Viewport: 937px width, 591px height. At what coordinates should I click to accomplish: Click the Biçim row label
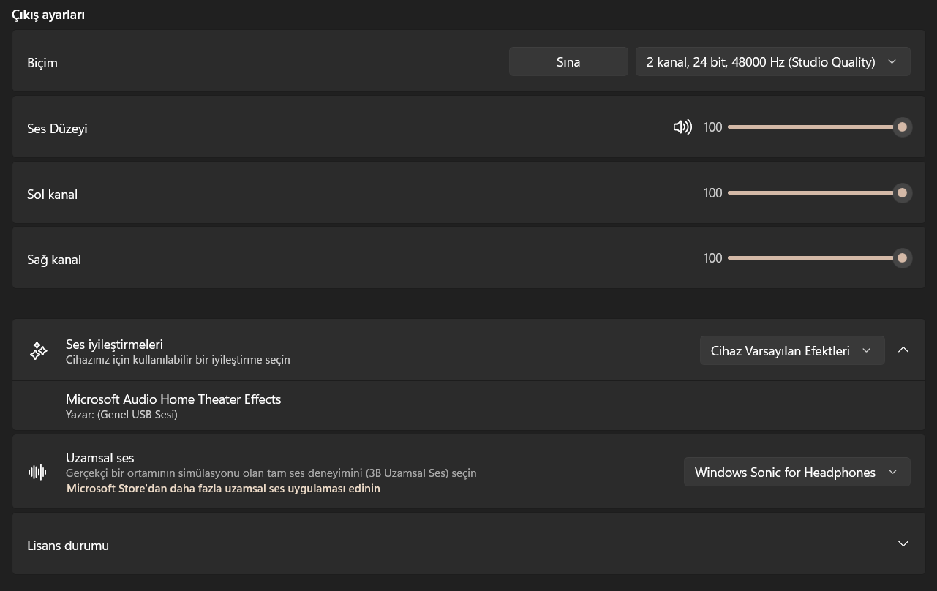(42, 63)
